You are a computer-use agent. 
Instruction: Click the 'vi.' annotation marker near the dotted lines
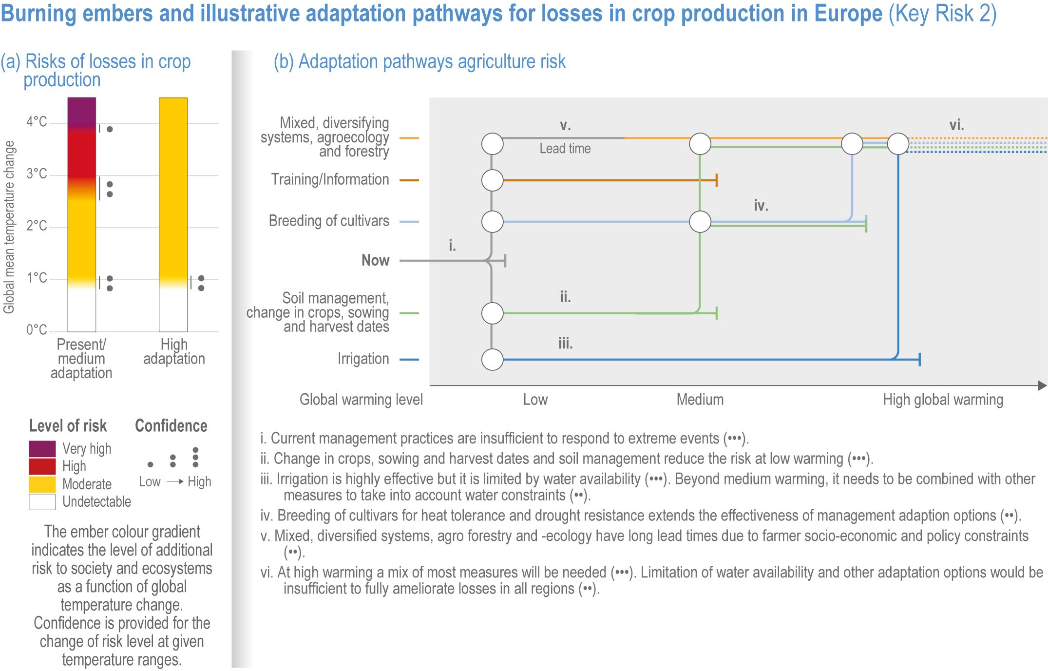[956, 125]
